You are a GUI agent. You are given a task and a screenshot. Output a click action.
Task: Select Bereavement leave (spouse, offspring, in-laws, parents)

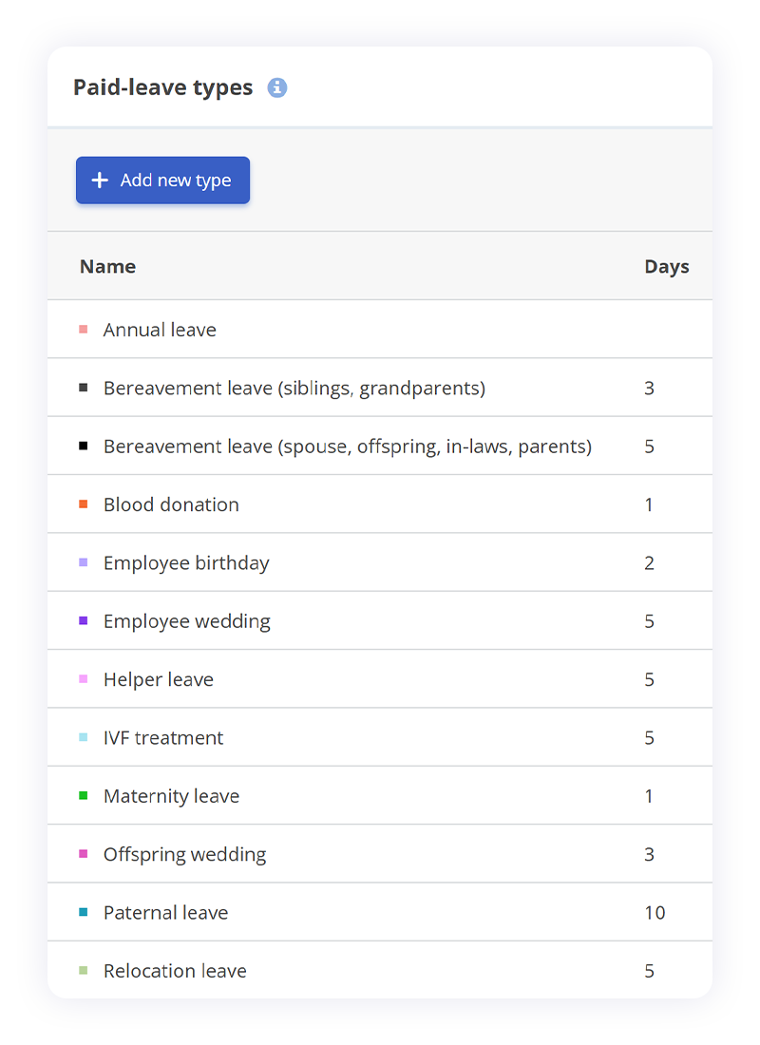347,446
